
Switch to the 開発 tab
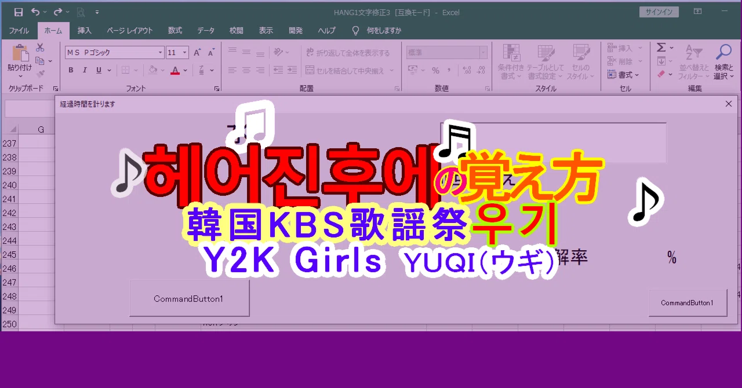[x=296, y=31]
